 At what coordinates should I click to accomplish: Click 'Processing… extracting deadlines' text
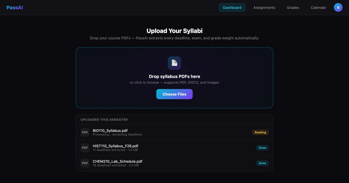[x=117, y=134]
